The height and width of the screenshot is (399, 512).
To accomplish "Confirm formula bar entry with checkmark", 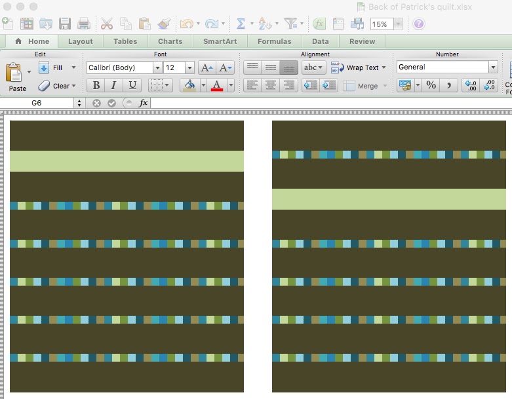I will [x=111, y=103].
